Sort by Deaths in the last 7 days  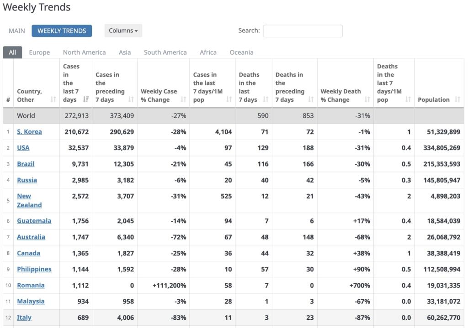266,99
